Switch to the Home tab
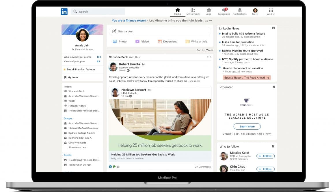The image size is (335, 192). click(x=178, y=11)
